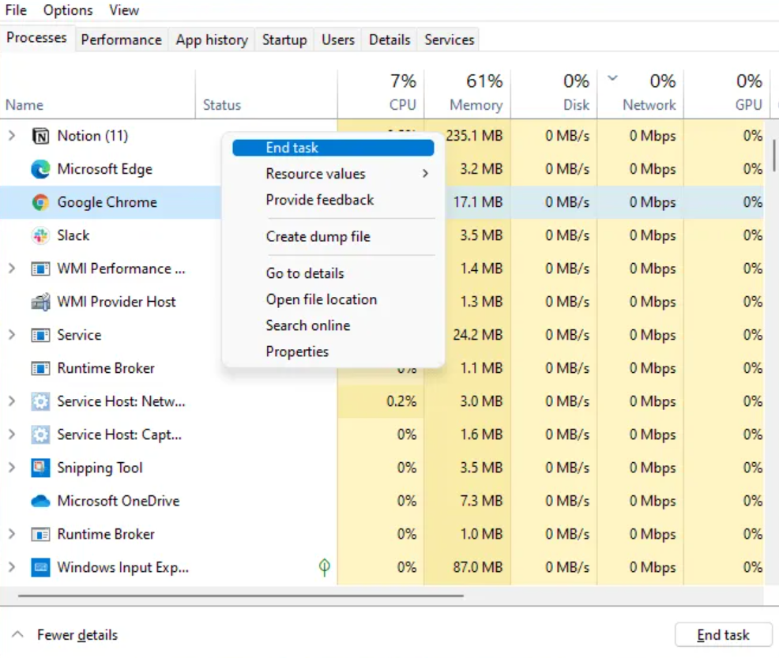The height and width of the screenshot is (658, 779).
Task: Click the Service Host: Netw... gear icon
Action: [40, 401]
